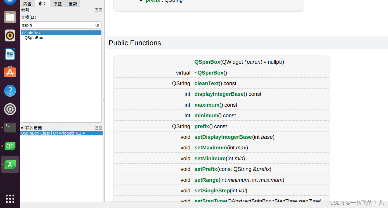Open the QSpinBox constructor link

(207, 62)
